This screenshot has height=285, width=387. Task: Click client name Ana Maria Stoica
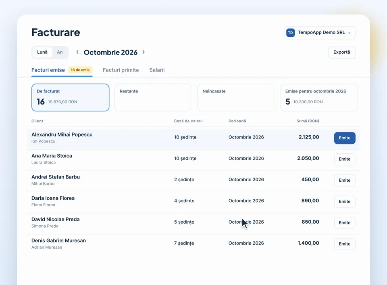(52, 156)
